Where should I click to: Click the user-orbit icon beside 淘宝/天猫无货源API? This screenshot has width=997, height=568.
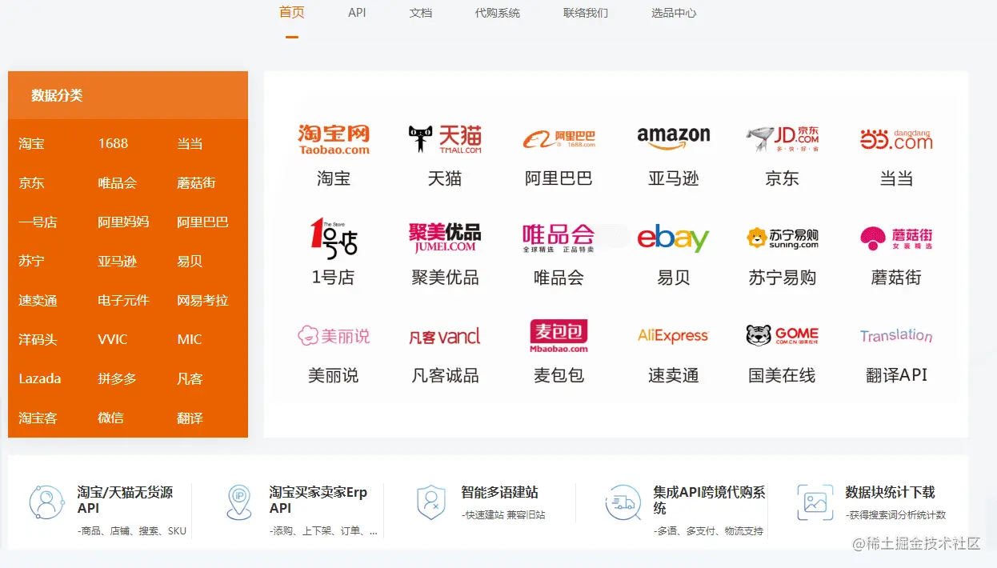46,502
